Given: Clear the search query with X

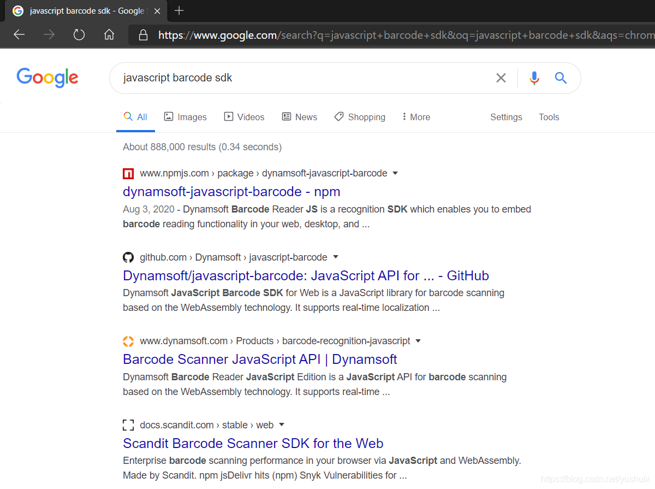Looking at the screenshot, I should click(501, 78).
